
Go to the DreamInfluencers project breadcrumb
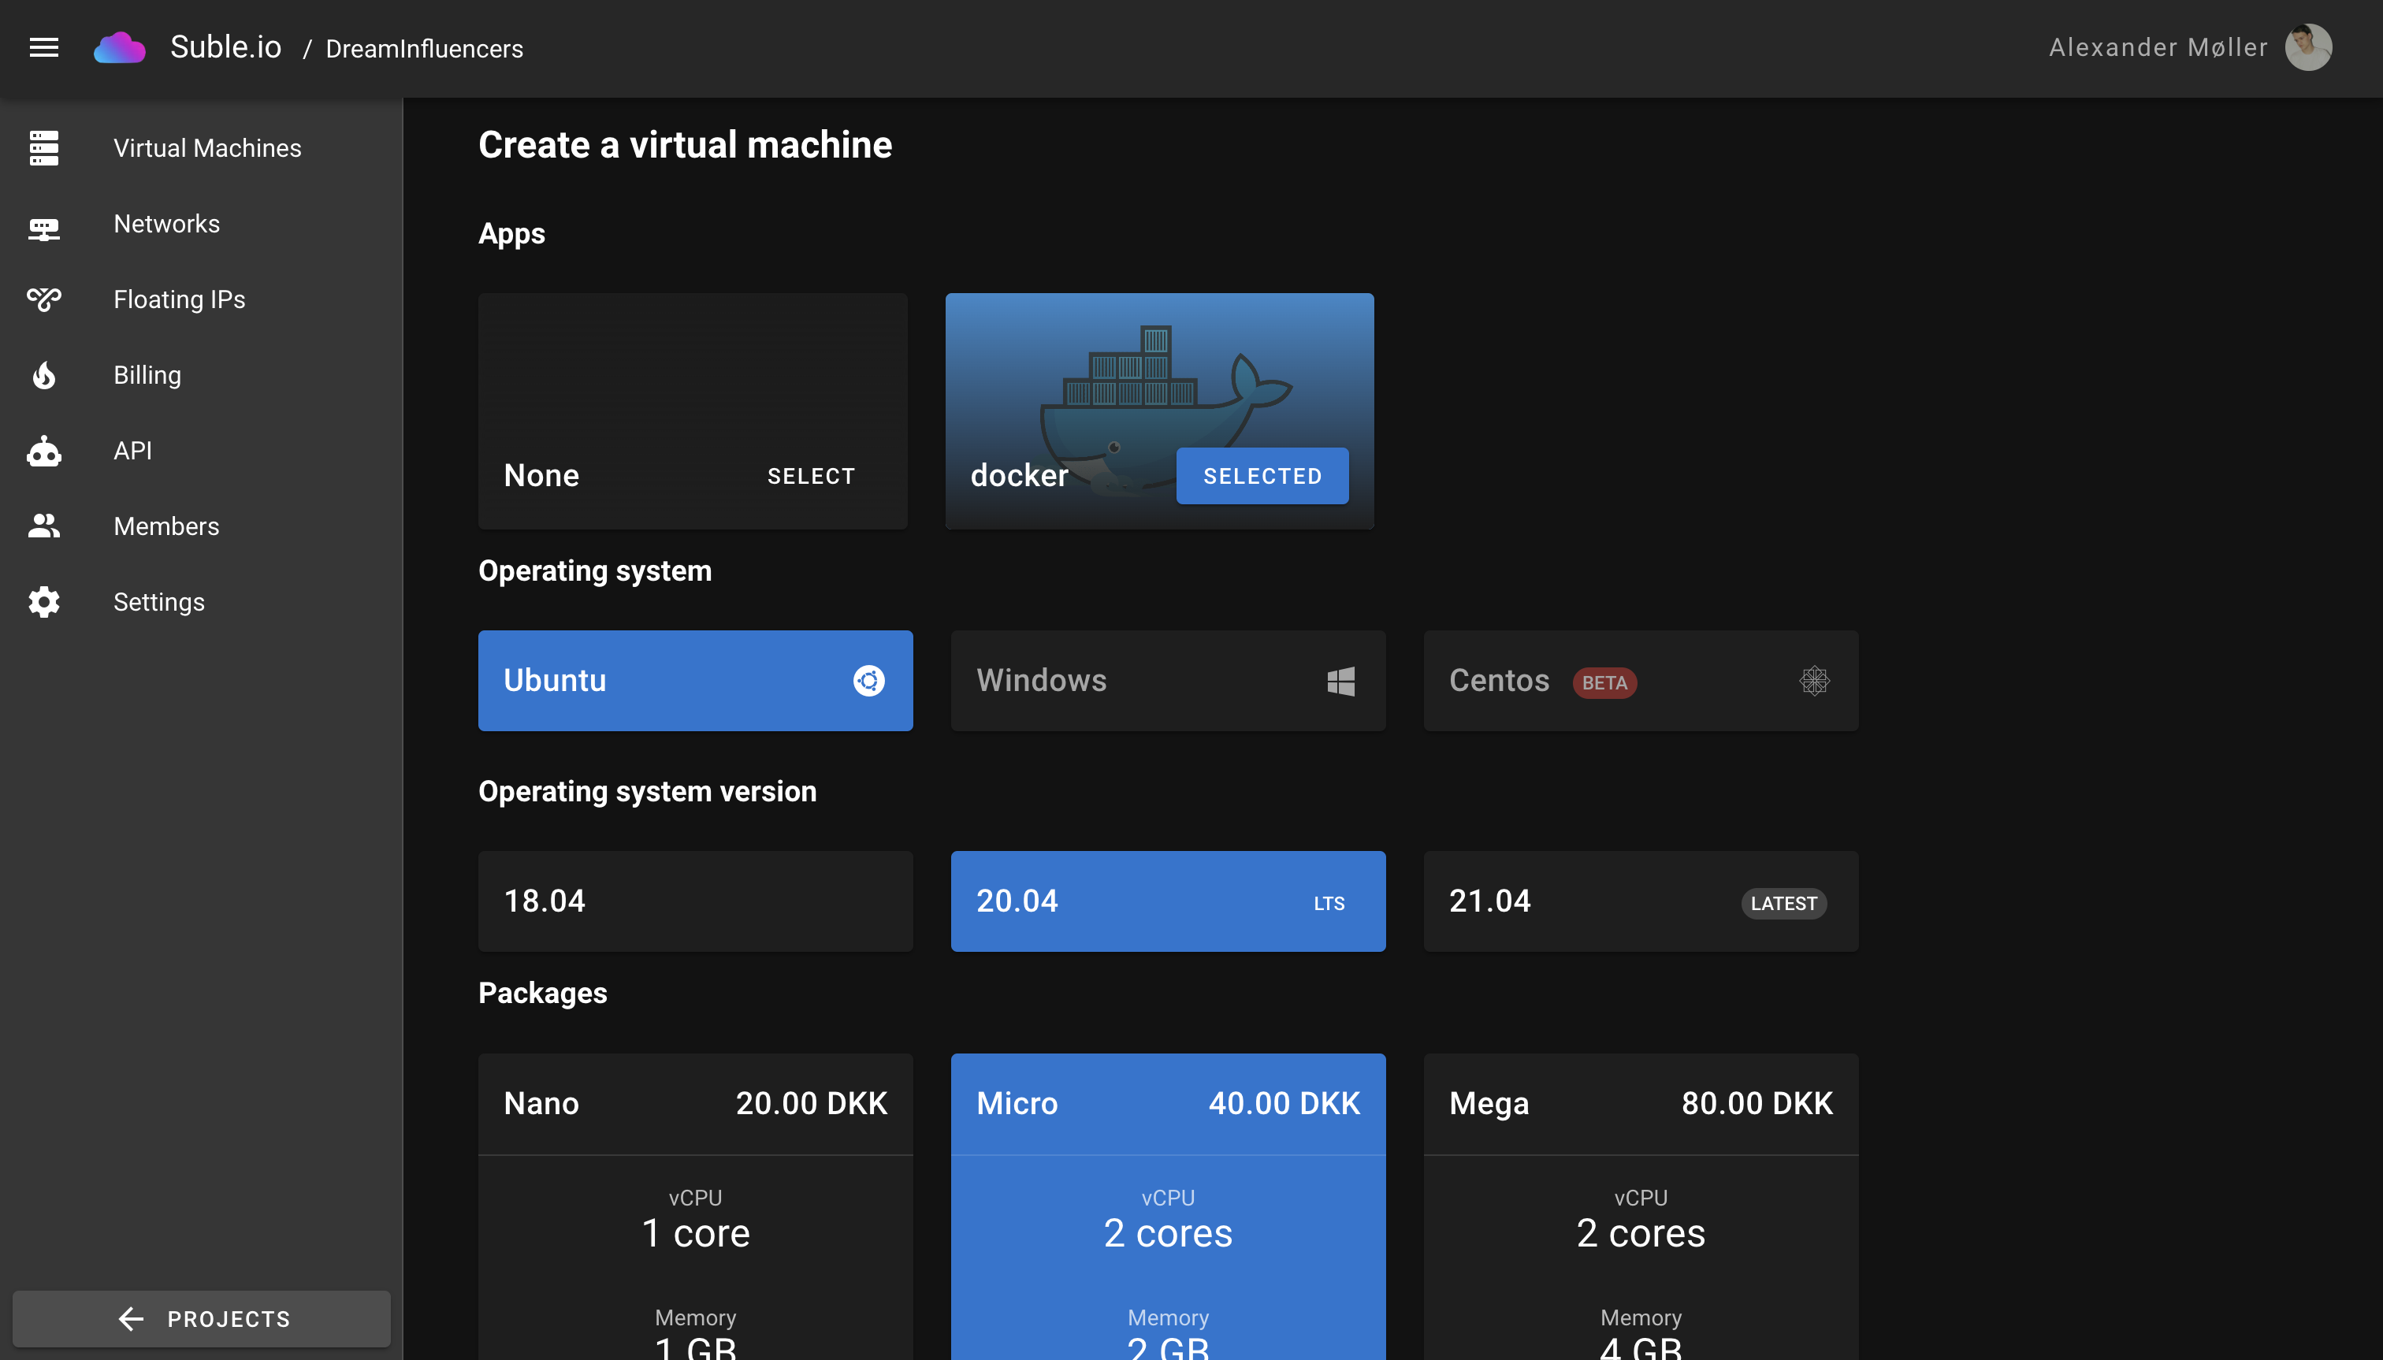tap(424, 50)
